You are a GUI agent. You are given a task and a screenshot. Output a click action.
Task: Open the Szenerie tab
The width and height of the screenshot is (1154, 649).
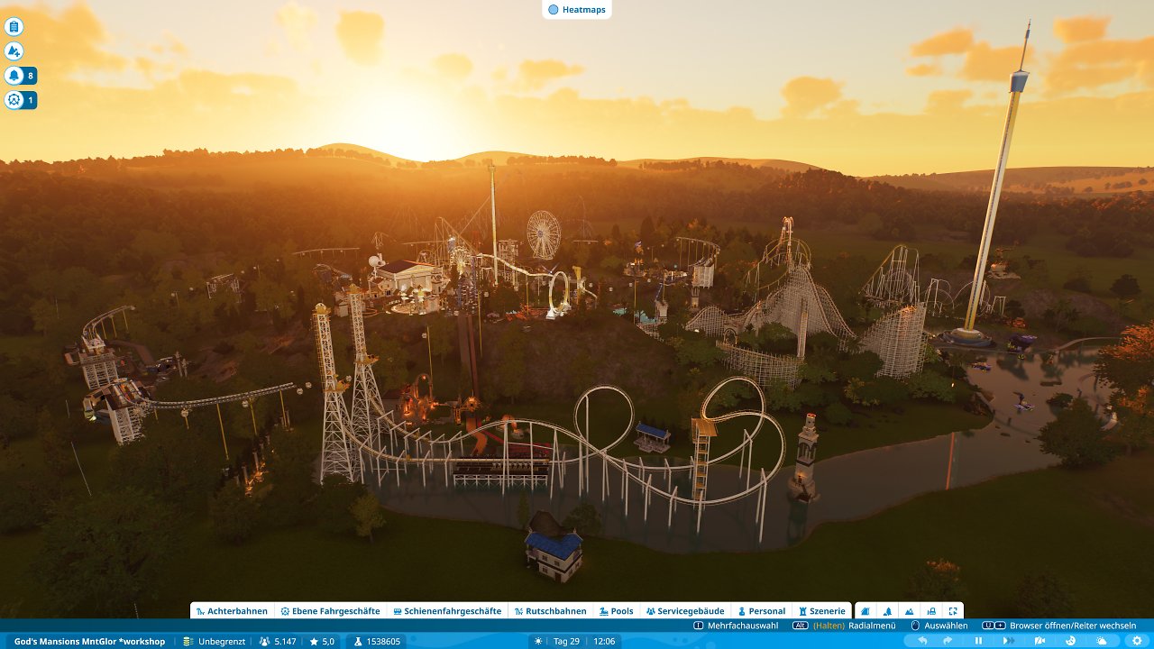click(822, 611)
